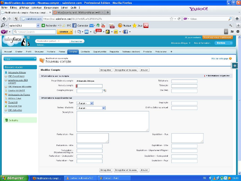241x181 pixels.
Task: Open the orange help icon for this page
Action: [x=230, y=58]
